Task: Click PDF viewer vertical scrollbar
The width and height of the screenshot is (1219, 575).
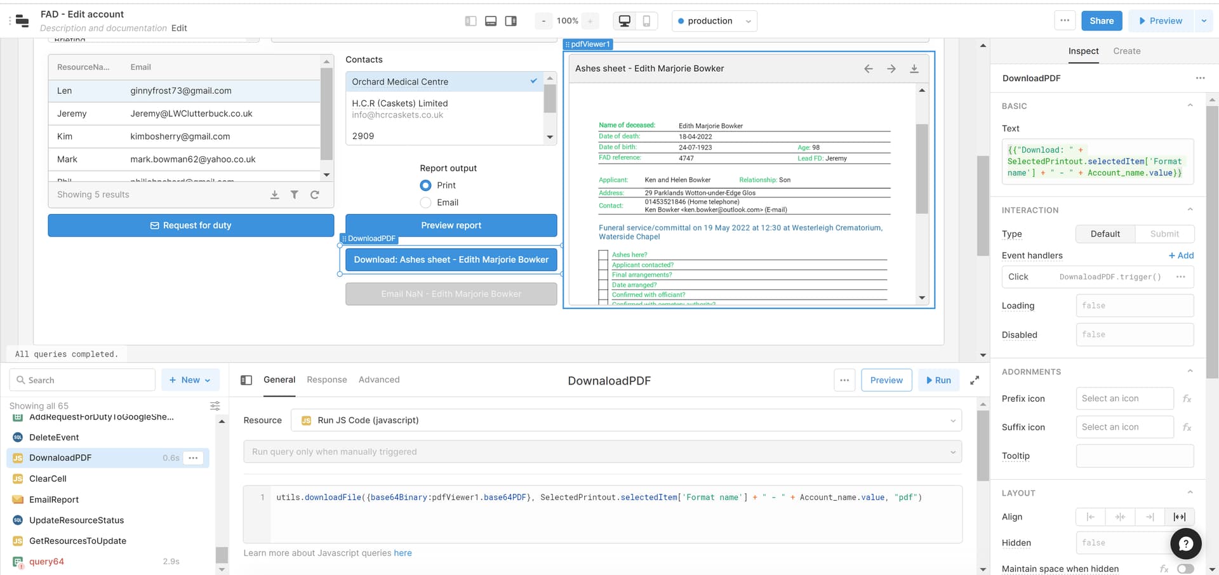Action: tap(922, 169)
